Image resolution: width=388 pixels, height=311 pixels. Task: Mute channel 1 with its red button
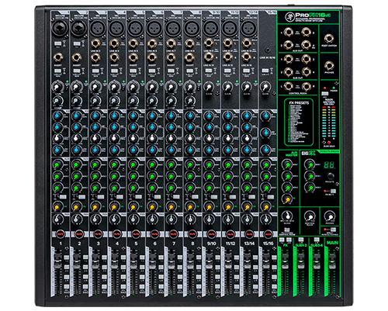[61, 234]
